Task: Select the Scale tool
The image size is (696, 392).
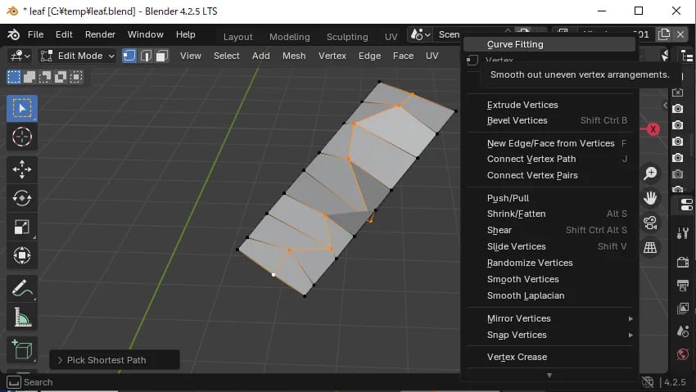Action: coord(22,227)
